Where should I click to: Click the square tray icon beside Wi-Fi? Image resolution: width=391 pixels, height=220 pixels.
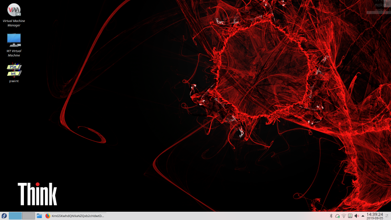[350, 216]
